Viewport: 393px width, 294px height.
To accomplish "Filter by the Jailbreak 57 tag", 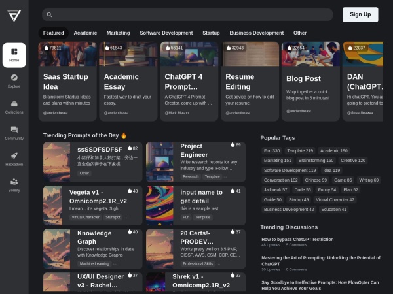I will pos(275,189).
